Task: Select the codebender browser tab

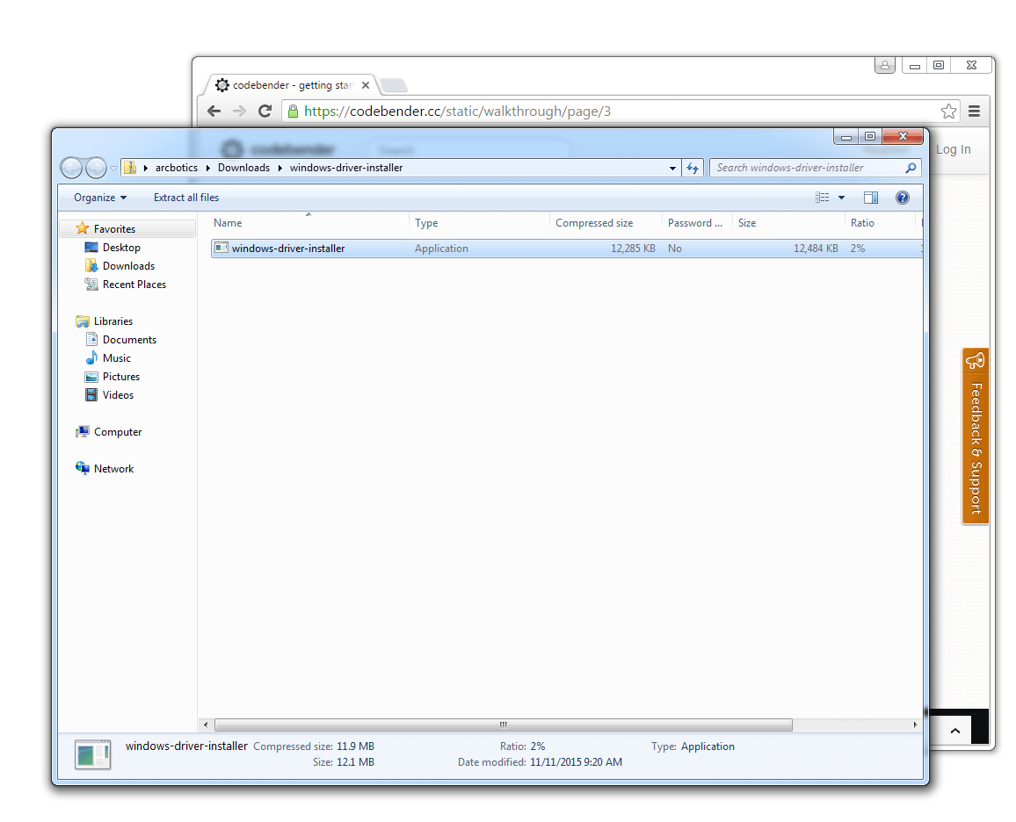Action: pos(290,85)
